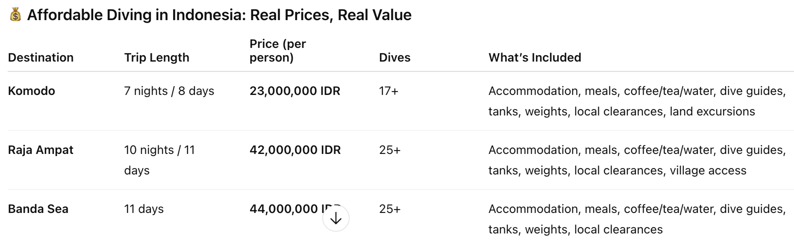Image resolution: width=794 pixels, height=242 pixels.
Task: Select the Komodo destination cell
Action: pyautogui.click(x=32, y=91)
